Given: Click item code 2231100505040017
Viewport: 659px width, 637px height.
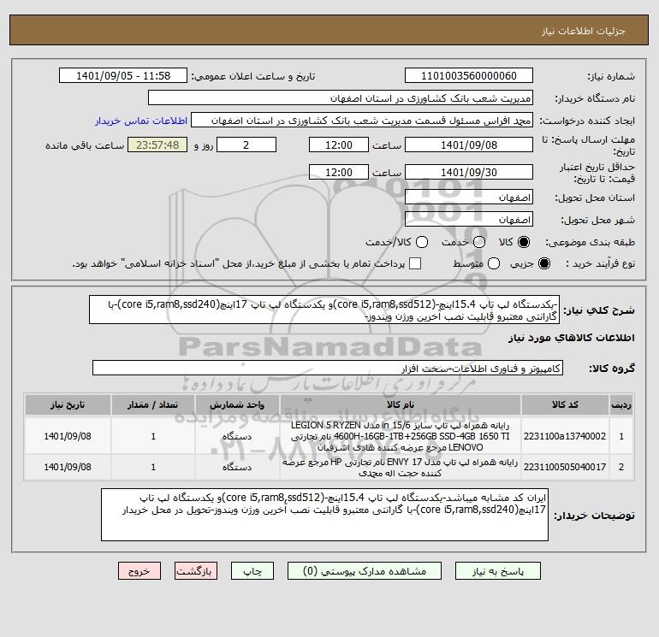Looking at the screenshot, I should (x=565, y=468).
